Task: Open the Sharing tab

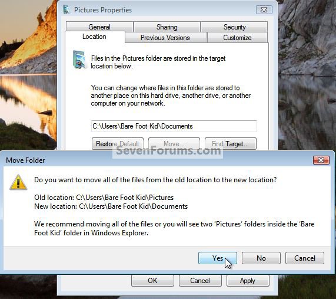Action: point(167,27)
